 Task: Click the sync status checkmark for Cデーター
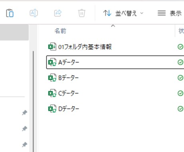pyautogui.click(x=180, y=93)
